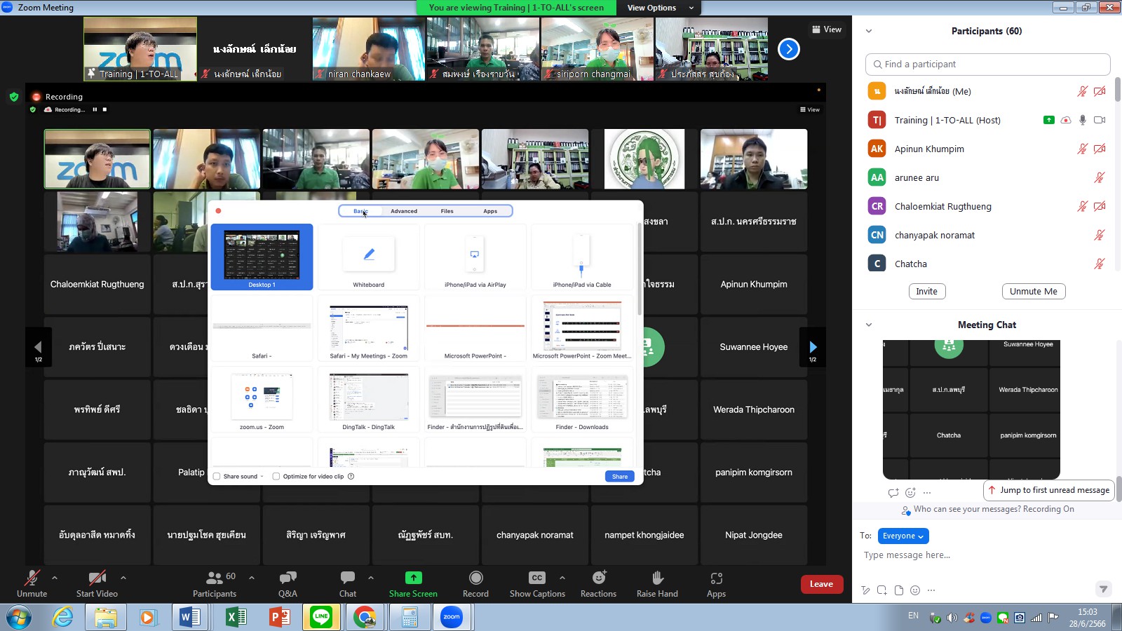Click the green Share Screen icon
Viewport: 1122px width, 631px height.
click(x=414, y=578)
